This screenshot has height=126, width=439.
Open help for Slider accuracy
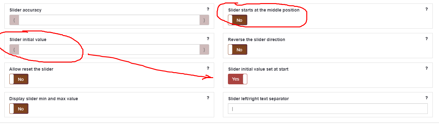point(208,9)
